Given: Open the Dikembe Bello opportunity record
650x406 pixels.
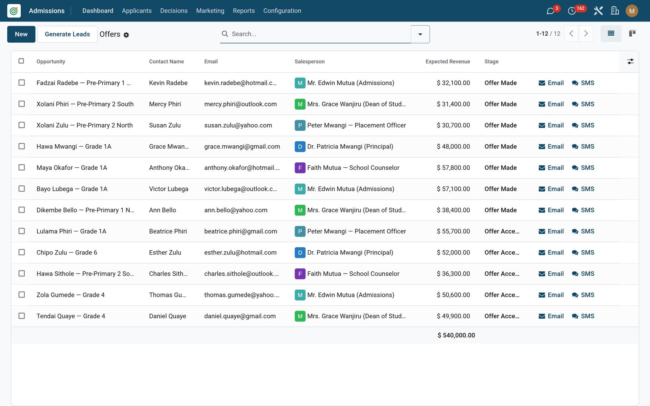Looking at the screenshot, I should tap(85, 210).
